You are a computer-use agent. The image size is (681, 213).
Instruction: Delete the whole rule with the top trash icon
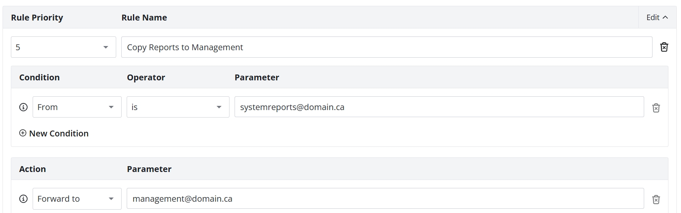664,47
